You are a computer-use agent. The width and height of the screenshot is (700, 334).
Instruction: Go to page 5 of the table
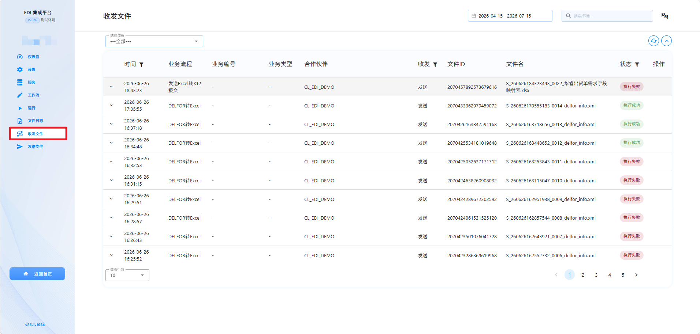click(x=623, y=275)
